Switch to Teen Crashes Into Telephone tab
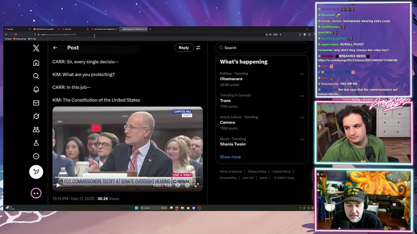 [x=104, y=29]
